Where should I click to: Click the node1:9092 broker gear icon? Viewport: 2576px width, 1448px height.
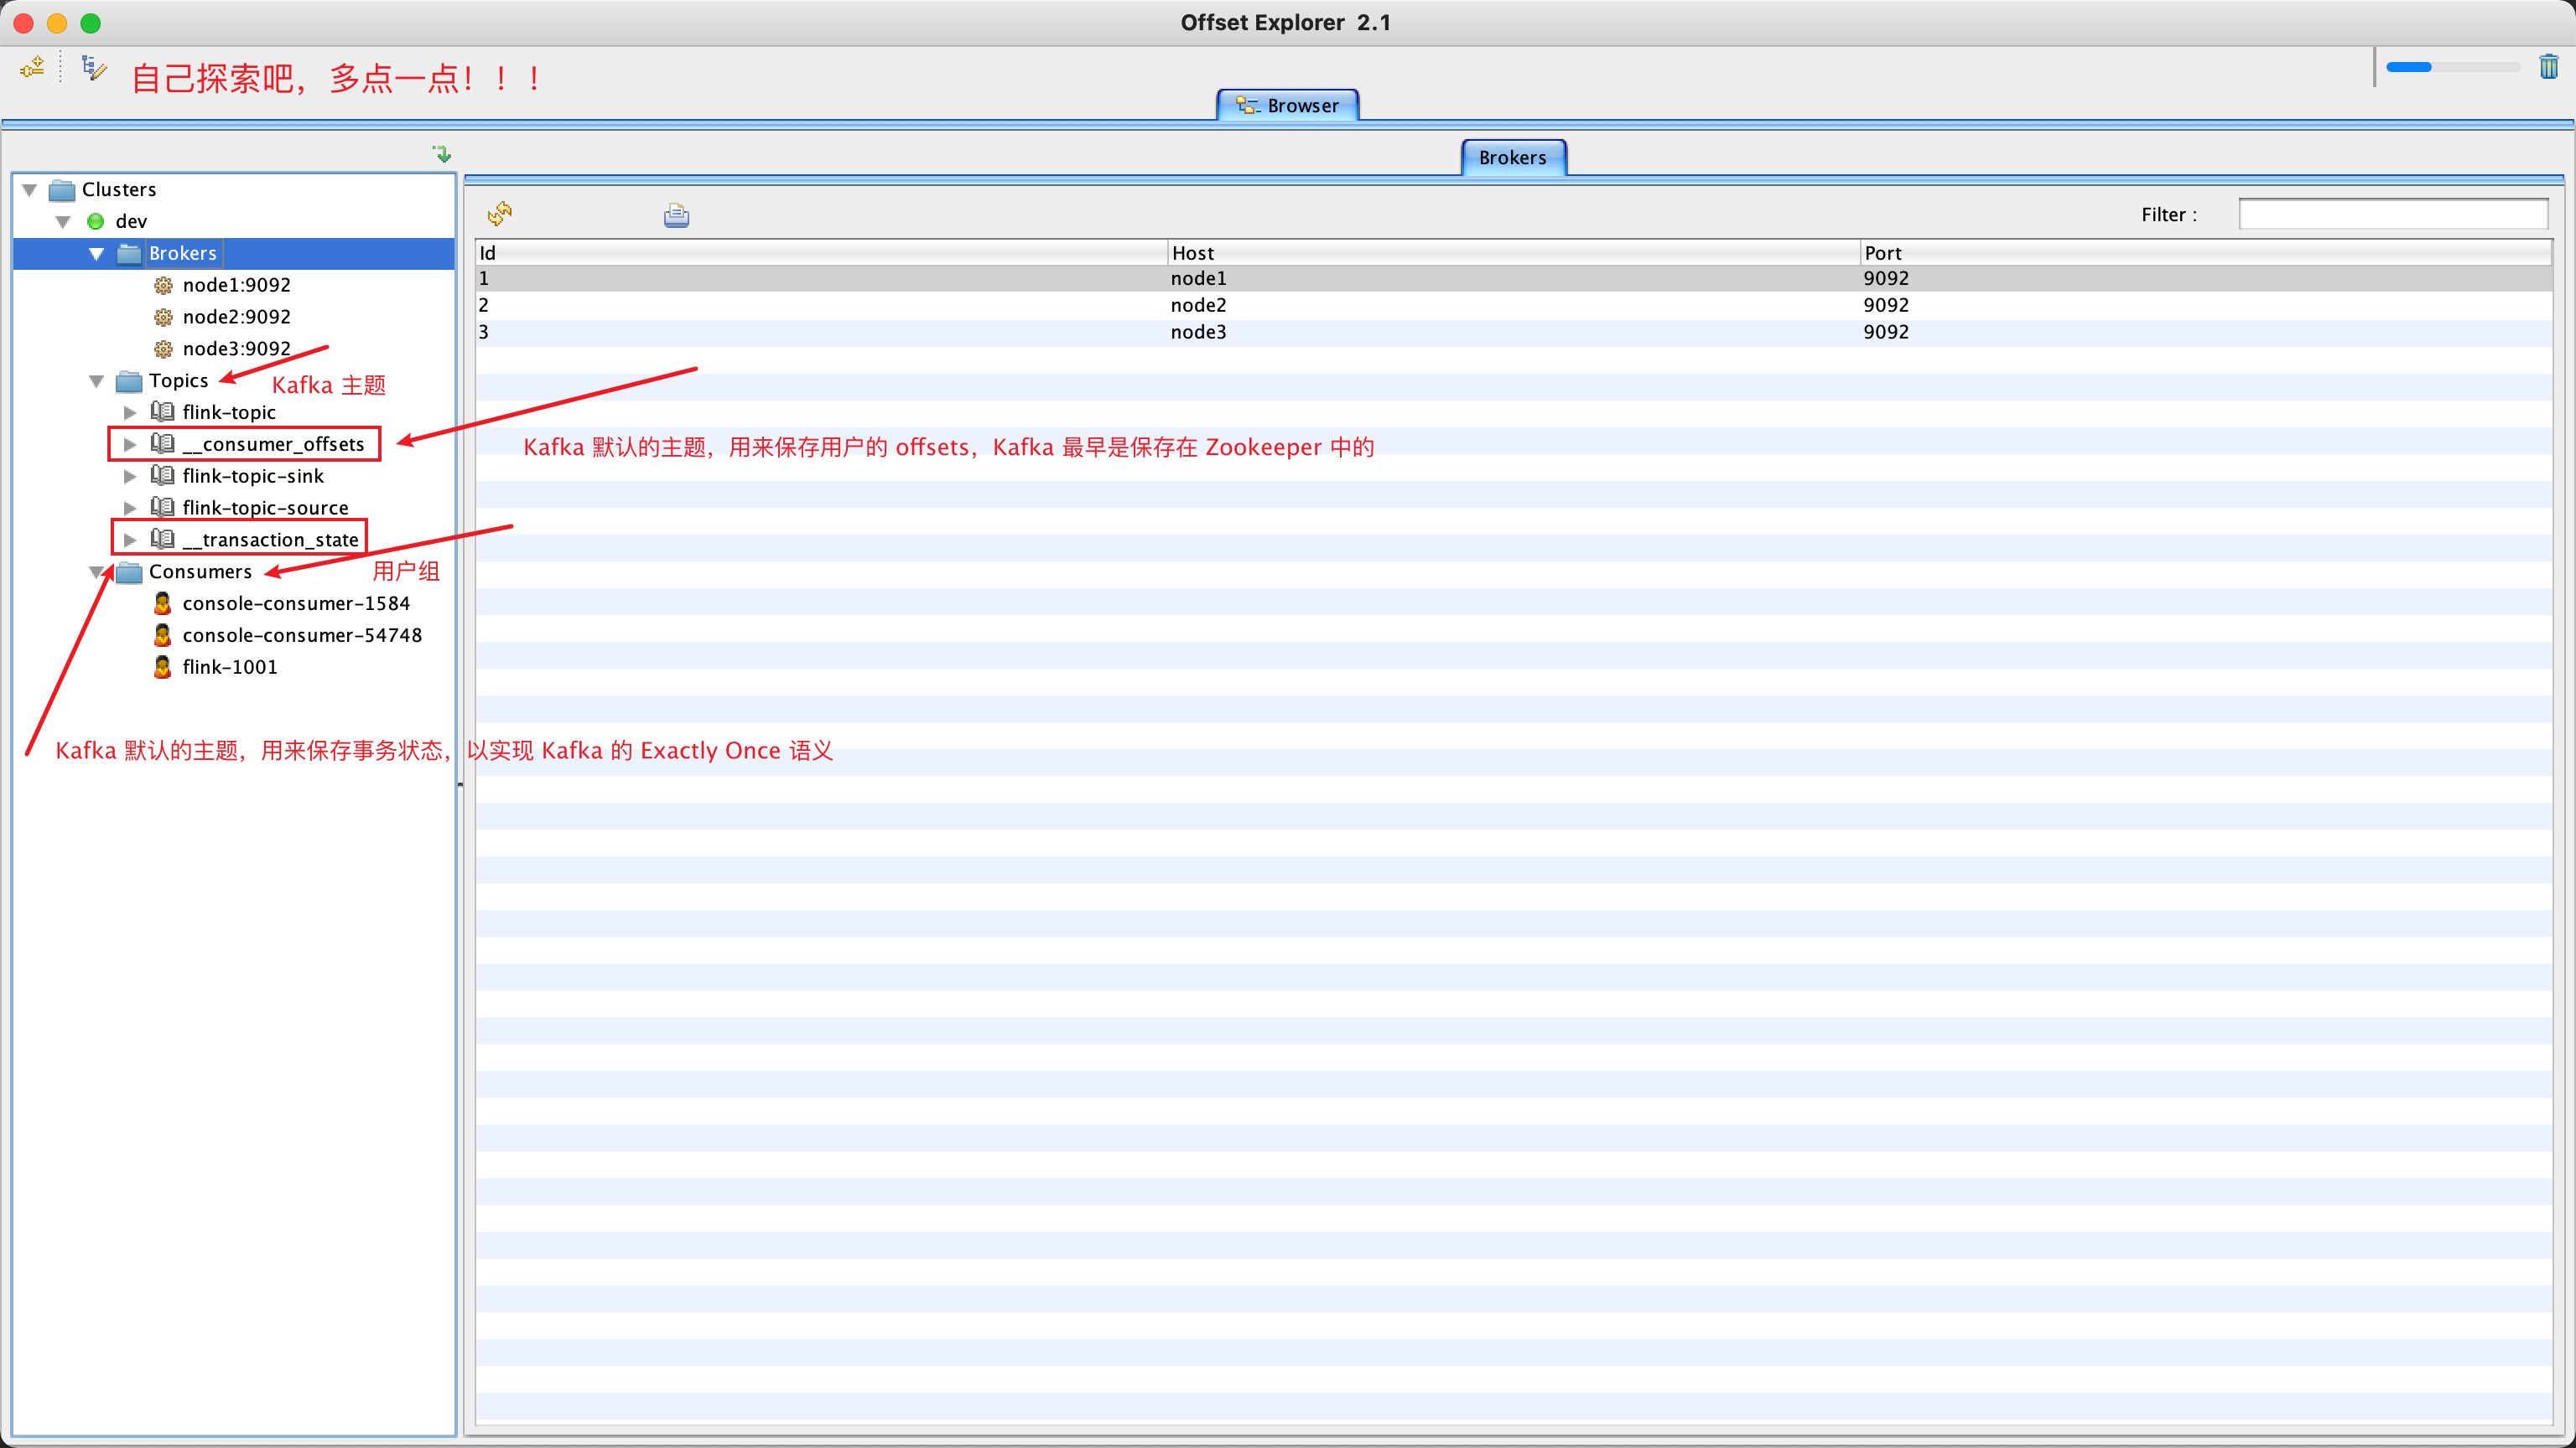coord(164,285)
